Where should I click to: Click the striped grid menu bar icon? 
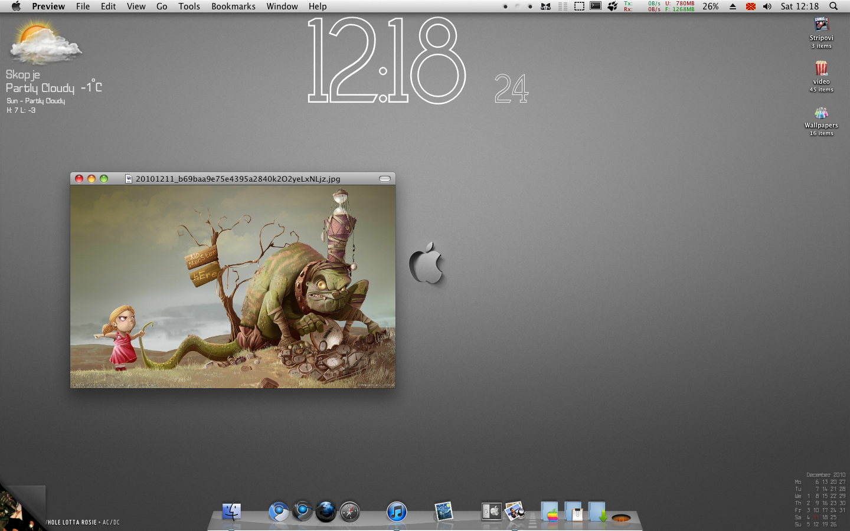563,6
